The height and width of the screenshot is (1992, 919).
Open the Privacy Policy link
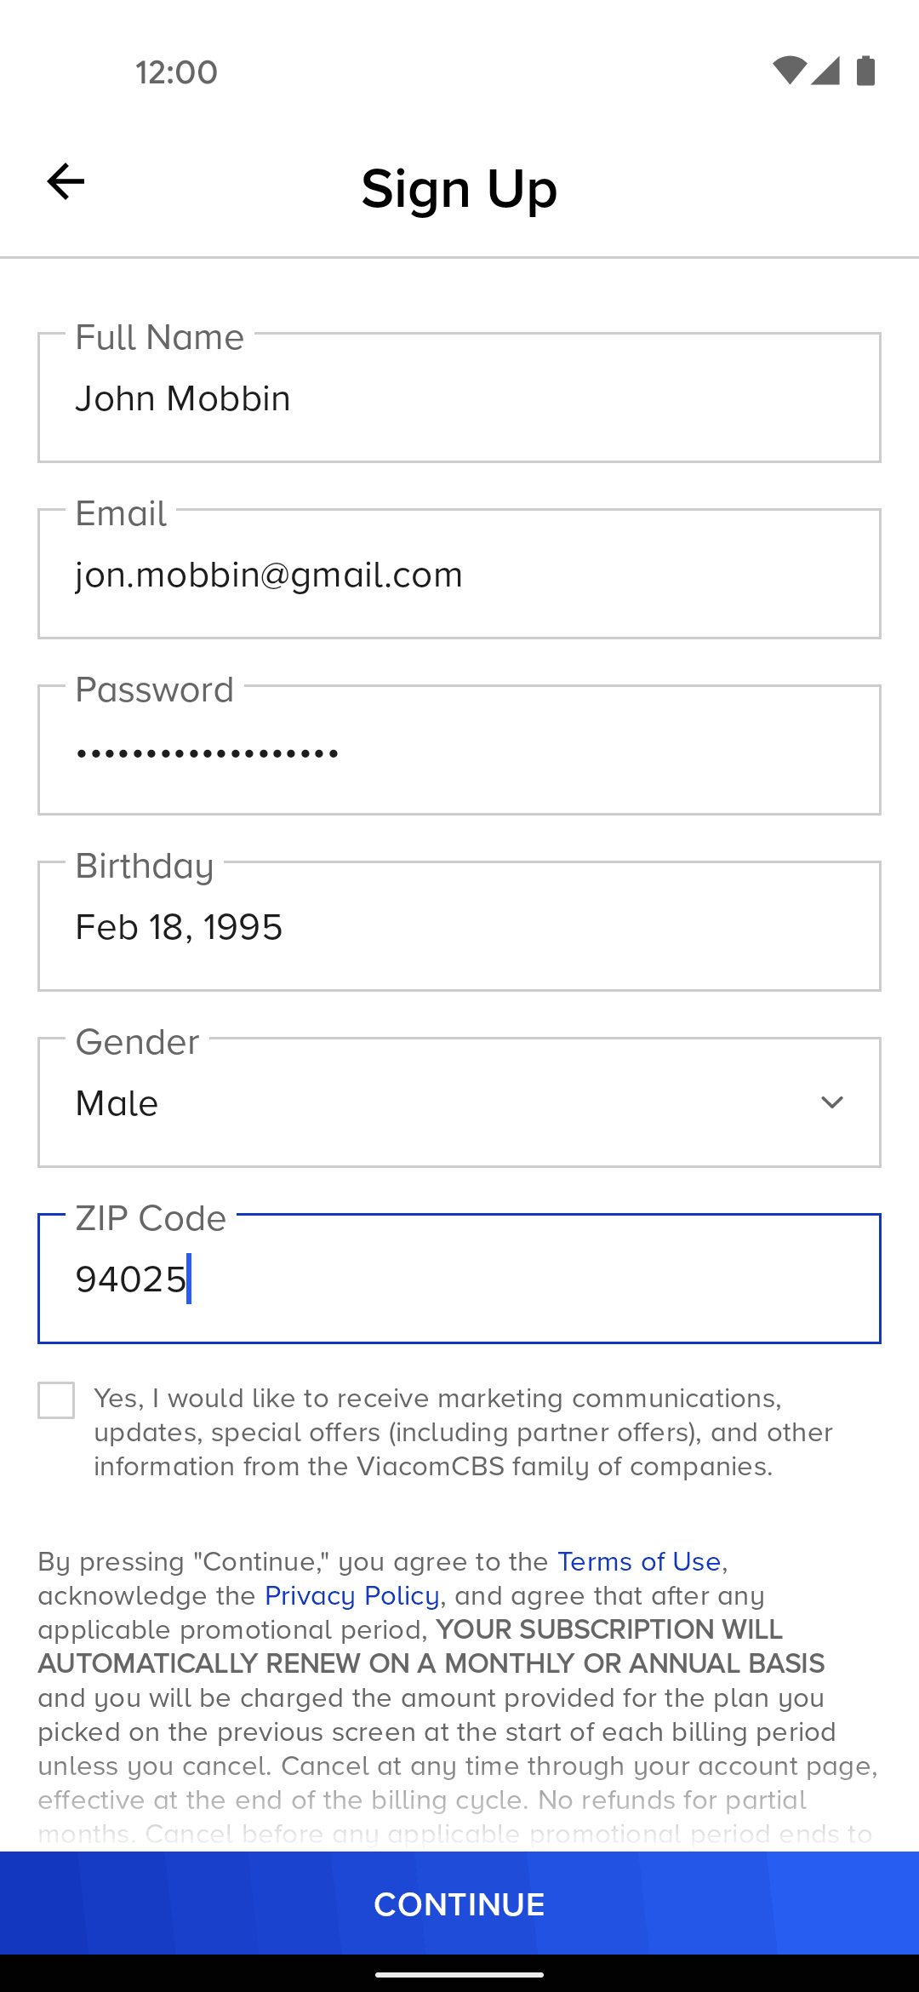tap(351, 1596)
